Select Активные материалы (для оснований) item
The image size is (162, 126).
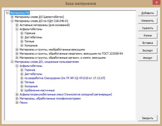45,25
